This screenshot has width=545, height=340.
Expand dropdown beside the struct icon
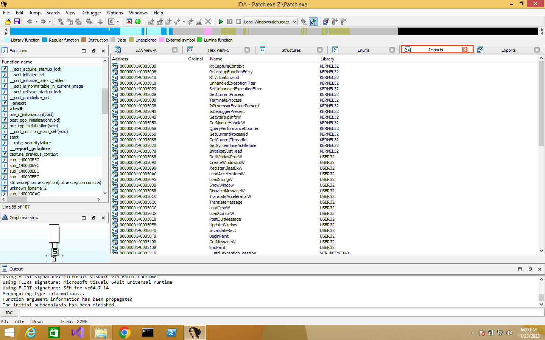click(184, 22)
